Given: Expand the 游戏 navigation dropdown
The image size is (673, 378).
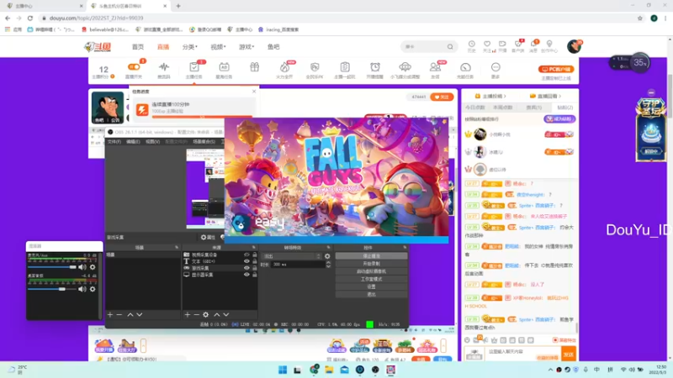Looking at the screenshot, I should 246,47.
